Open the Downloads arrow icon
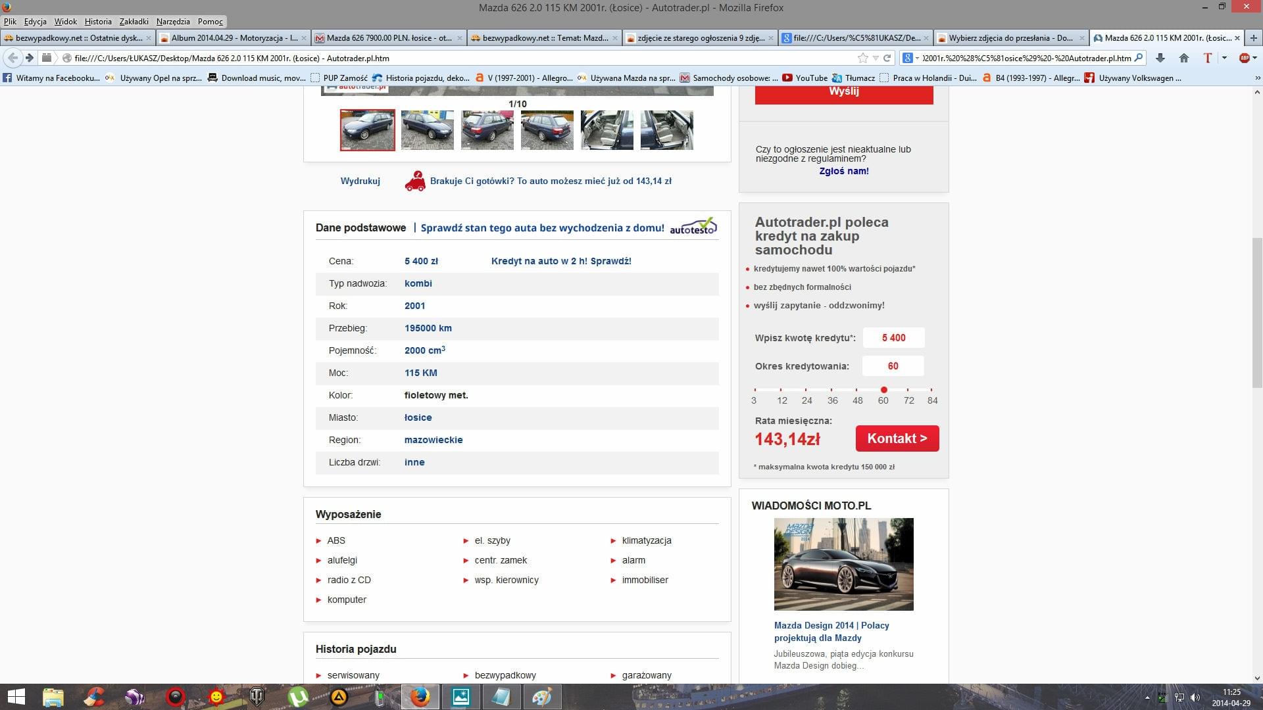 1160,58
